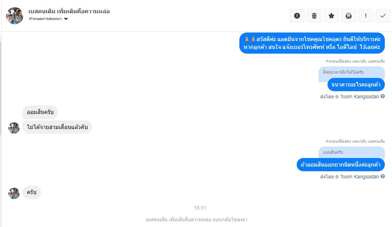This screenshot has height=227, width=392.
Task: Click customer name title เบสคนเดิม in header
Action: [69, 11]
